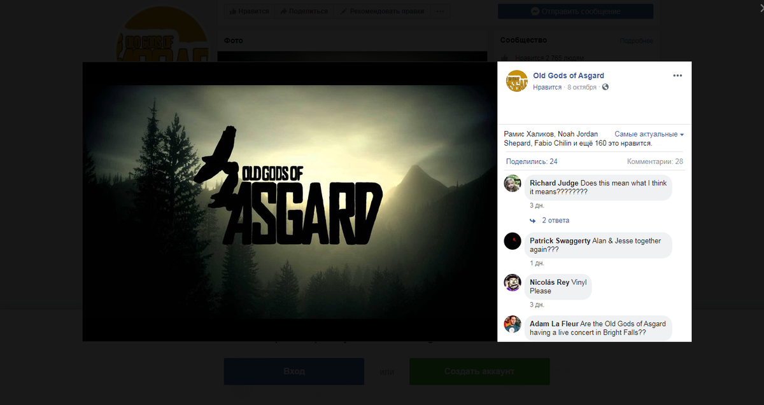View the Поделились: 24 shares list
764x405 pixels.
[x=532, y=161]
